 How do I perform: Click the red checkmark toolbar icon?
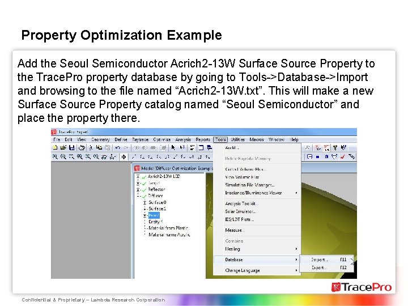(x=343, y=156)
